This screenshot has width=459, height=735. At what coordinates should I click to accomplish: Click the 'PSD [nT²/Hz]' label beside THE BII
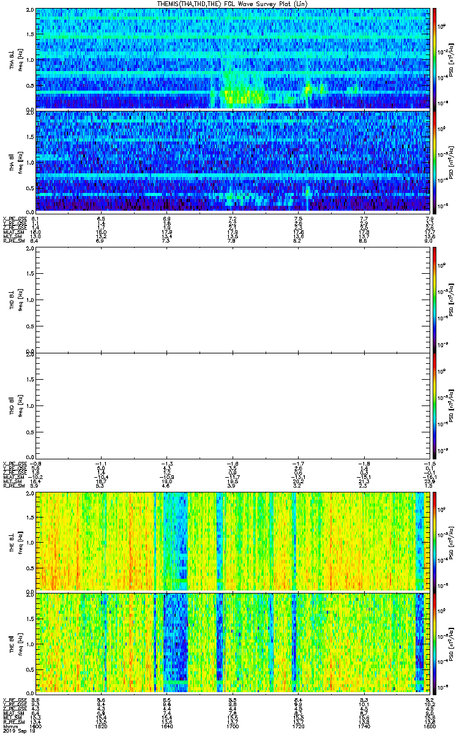[x=450, y=643]
